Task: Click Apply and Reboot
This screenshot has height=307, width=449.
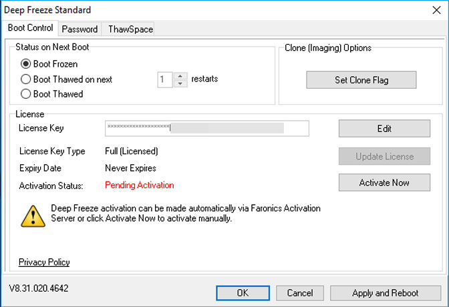Action: pyautogui.click(x=386, y=293)
